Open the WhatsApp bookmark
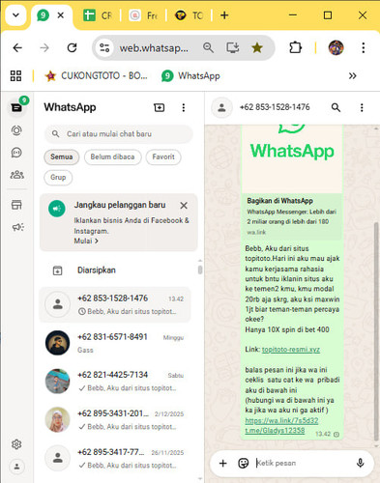The width and height of the screenshot is (380, 483). [x=190, y=76]
